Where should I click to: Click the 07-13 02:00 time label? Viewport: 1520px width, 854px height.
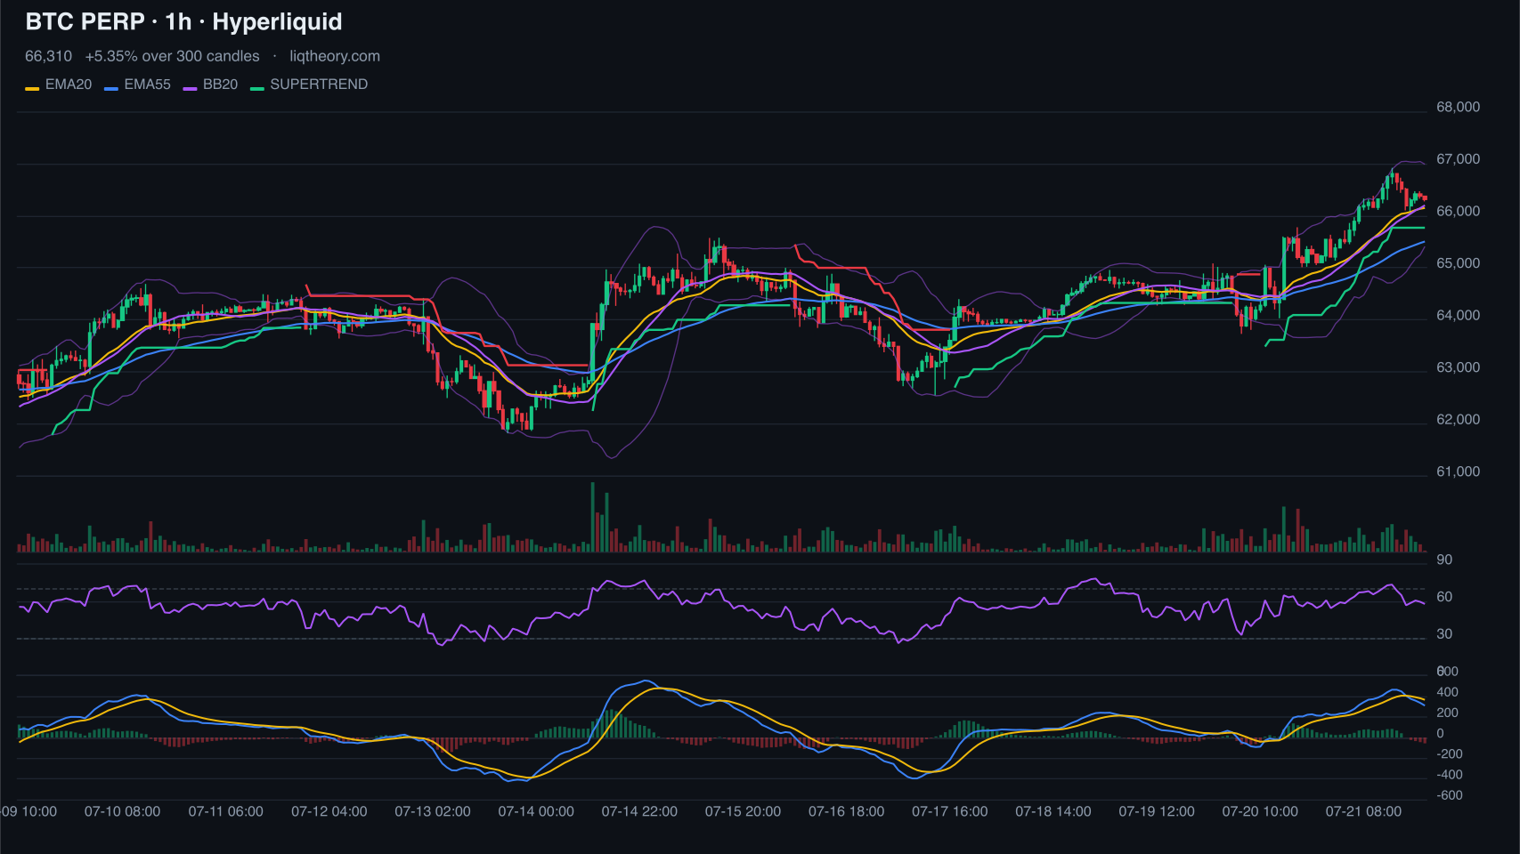[433, 811]
